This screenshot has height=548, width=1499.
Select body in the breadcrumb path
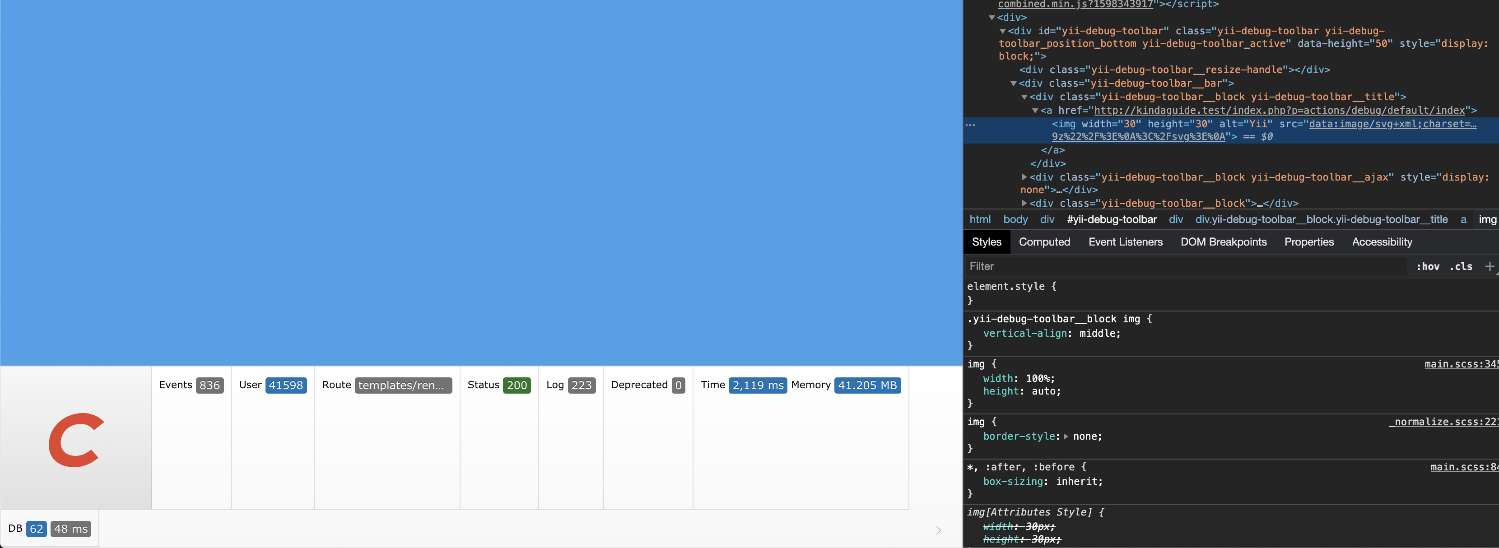tap(1015, 219)
